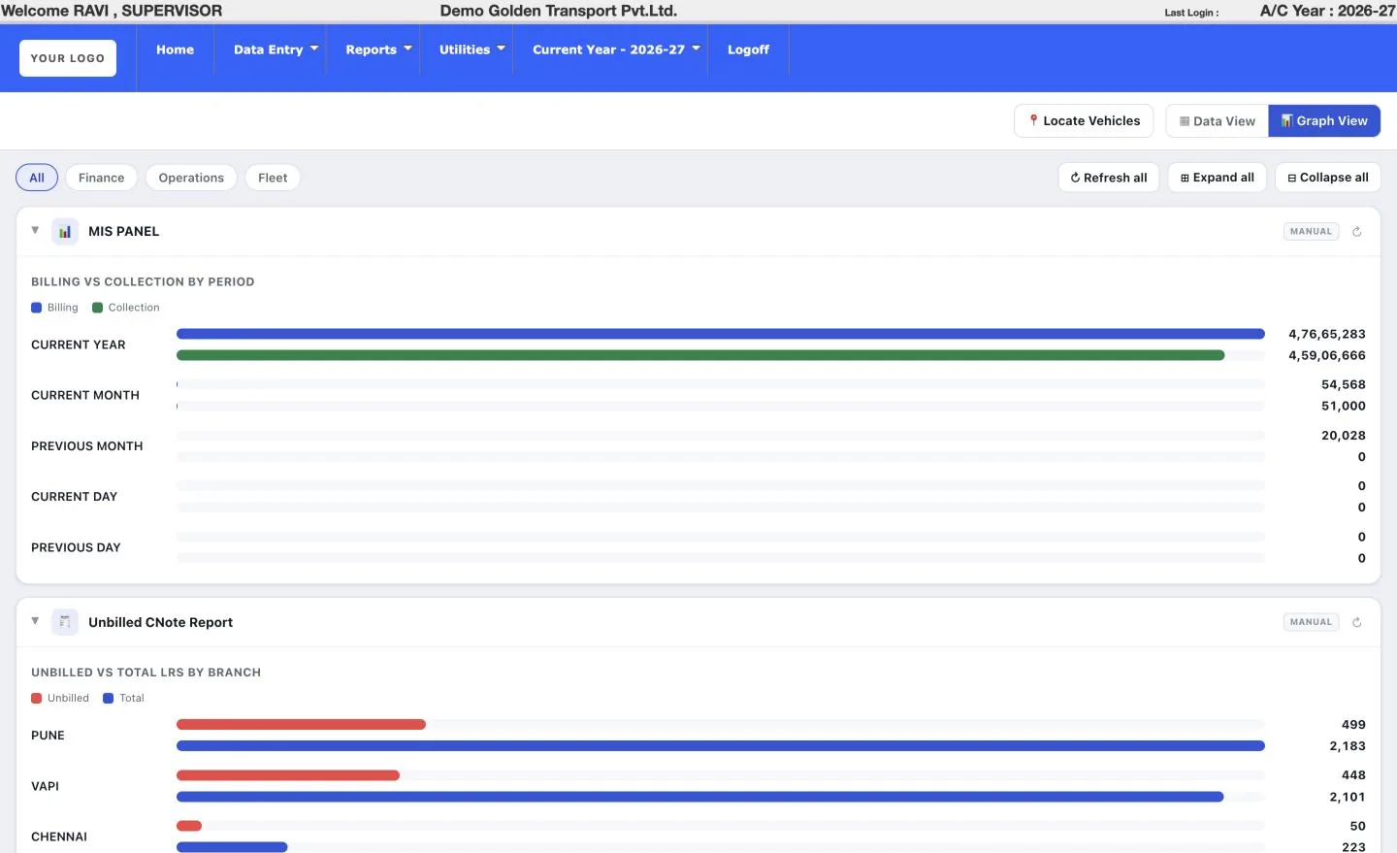Click the PUNE total value 2,183
1397x853 pixels.
coord(1348,746)
